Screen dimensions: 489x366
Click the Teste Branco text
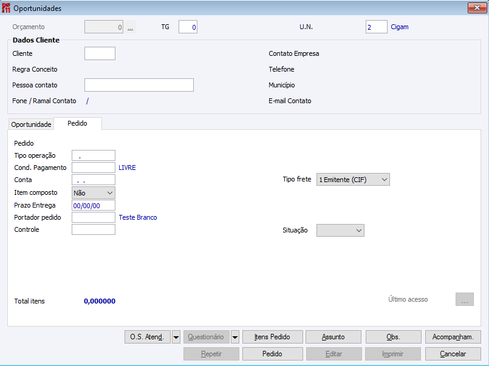pos(138,217)
